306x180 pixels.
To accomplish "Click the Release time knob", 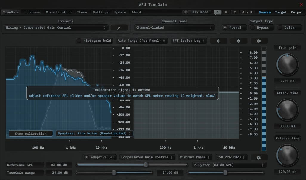I will point(287,155).
